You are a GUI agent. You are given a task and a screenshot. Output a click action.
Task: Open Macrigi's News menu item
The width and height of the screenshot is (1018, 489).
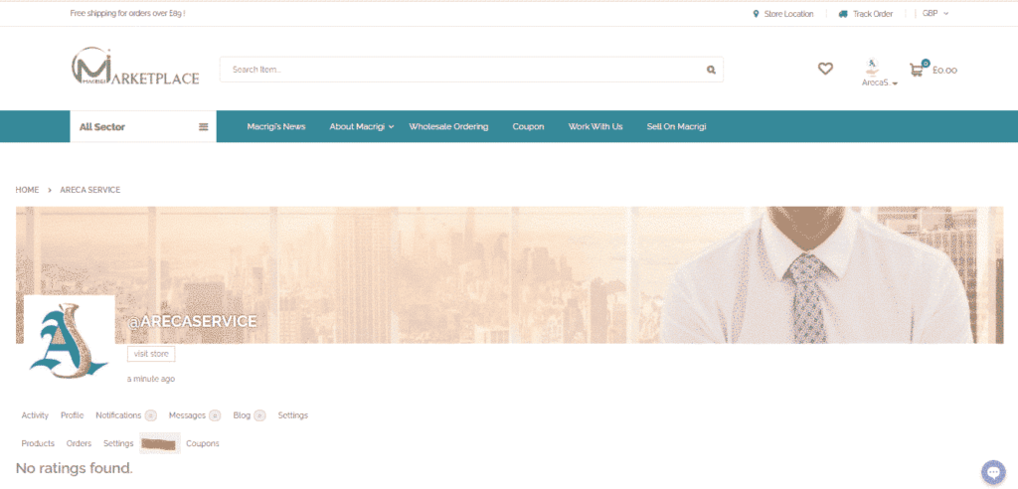click(276, 126)
